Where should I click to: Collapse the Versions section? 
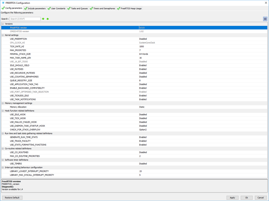pos(3,24)
